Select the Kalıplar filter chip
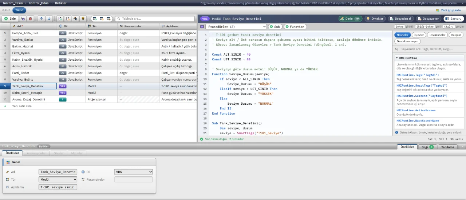 click(x=456, y=35)
